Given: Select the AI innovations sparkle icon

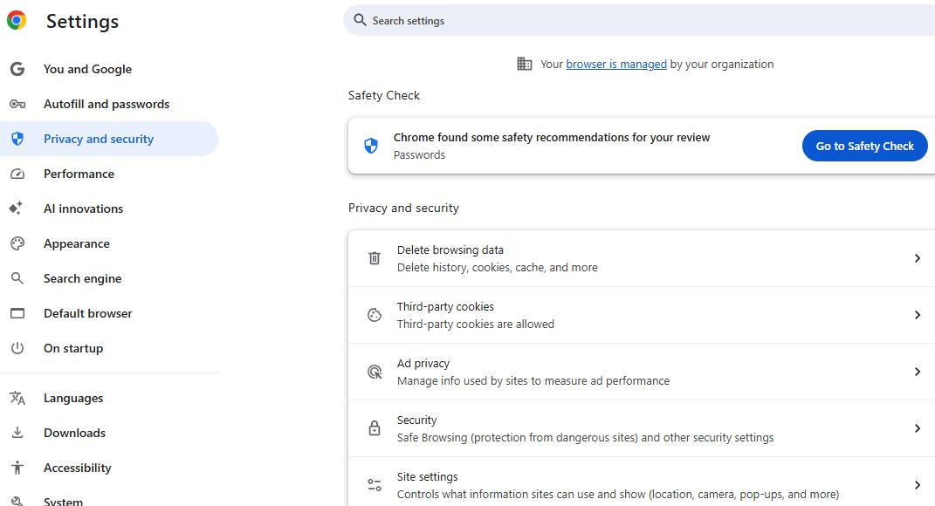Looking at the screenshot, I should click(x=19, y=209).
